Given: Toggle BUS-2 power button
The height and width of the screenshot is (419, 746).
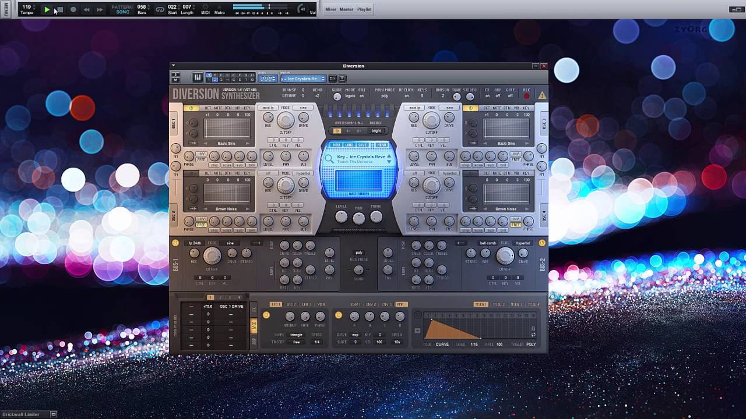Looking at the screenshot, I should [x=542, y=243].
